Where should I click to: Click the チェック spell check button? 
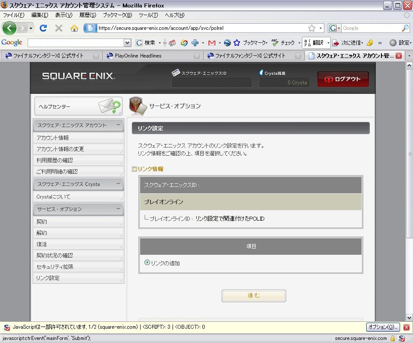click(x=283, y=43)
